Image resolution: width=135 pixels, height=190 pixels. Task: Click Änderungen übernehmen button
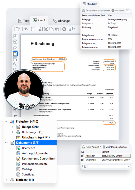click(96, 11)
